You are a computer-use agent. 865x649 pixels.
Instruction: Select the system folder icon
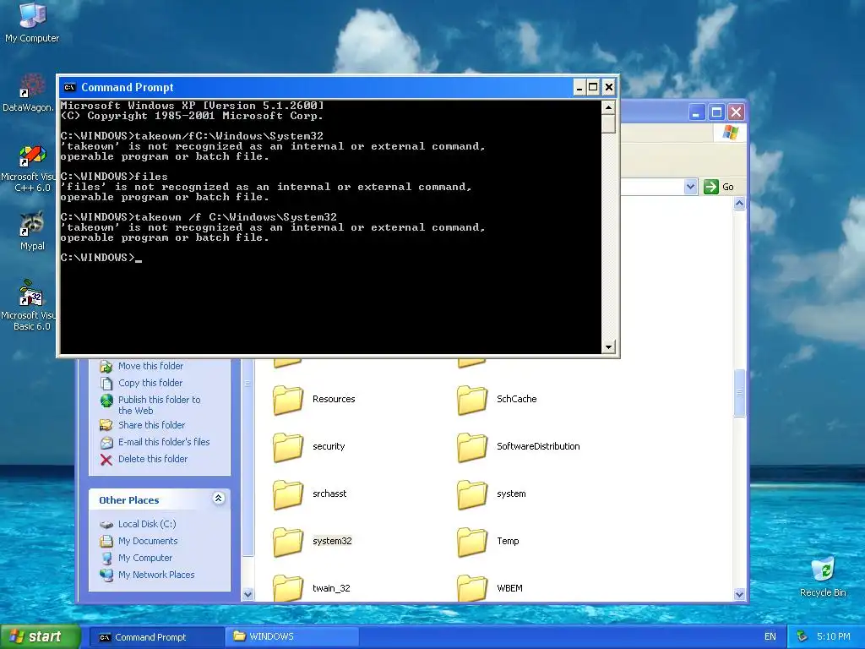pyautogui.click(x=472, y=494)
